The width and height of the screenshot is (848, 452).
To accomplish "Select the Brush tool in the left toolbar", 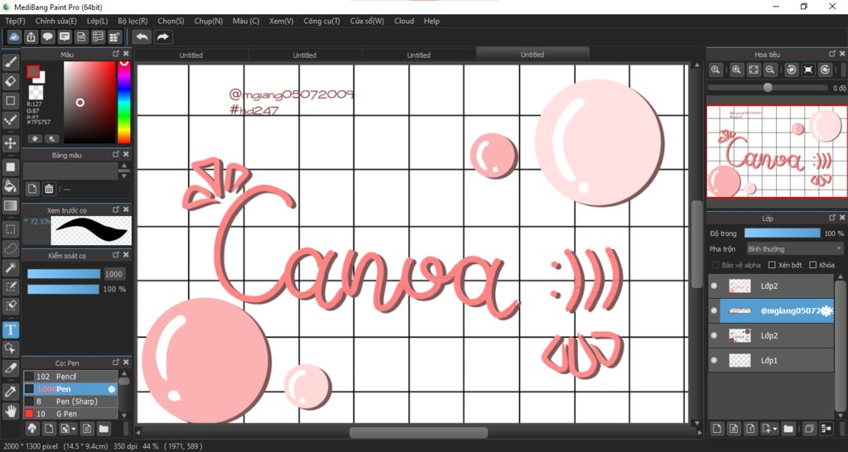I will tap(10, 62).
